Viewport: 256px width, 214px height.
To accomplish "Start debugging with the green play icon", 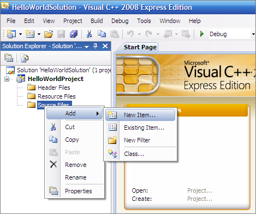I will click(x=202, y=34).
